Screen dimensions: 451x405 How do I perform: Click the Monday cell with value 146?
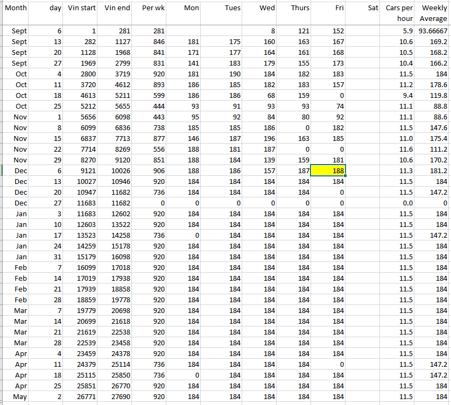click(x=185, y=138)
